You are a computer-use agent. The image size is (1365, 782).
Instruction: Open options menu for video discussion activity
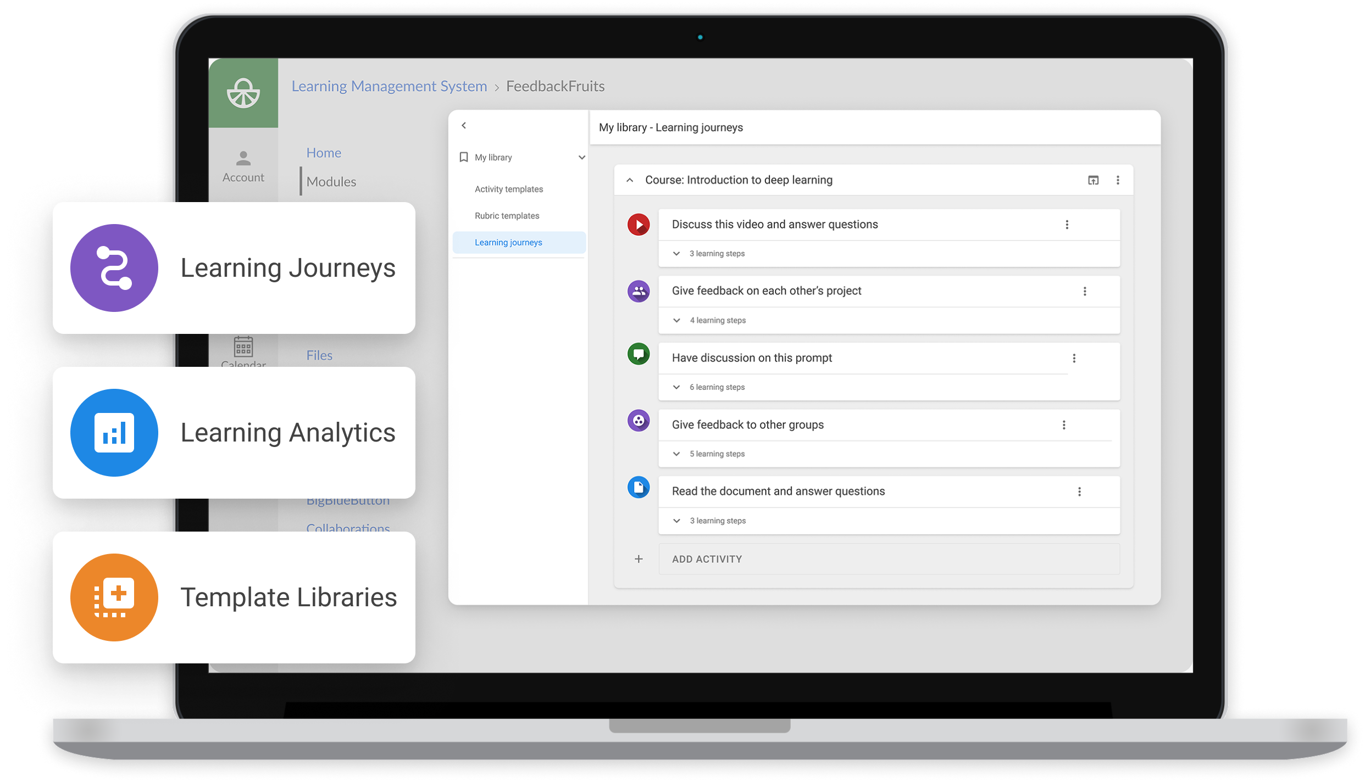(x=1067, y=225)
